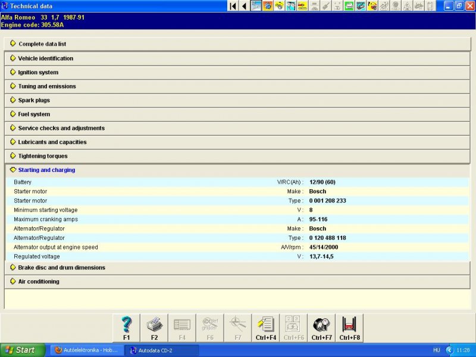Expand the Tightening torques section

click(237, 156)
